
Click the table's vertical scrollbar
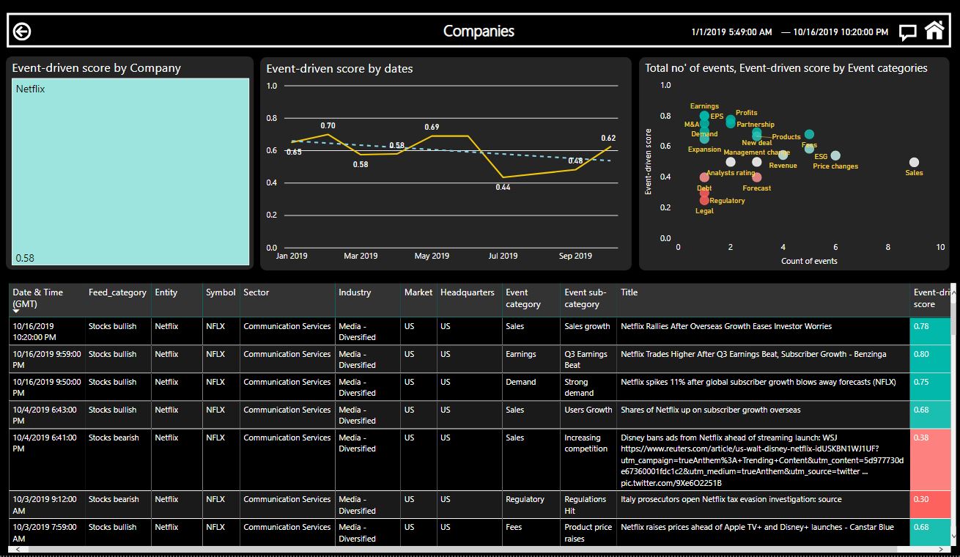pos(953,414)
